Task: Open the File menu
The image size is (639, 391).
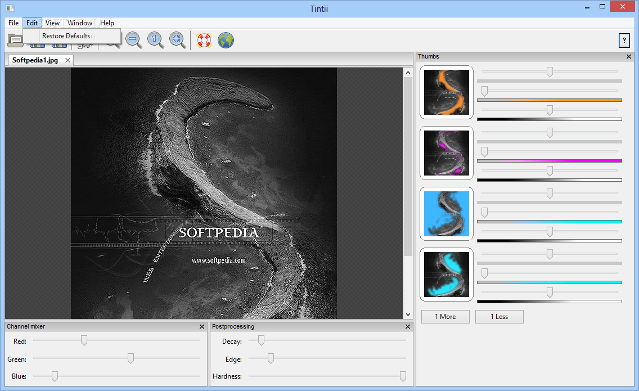Action: [13, 23]
